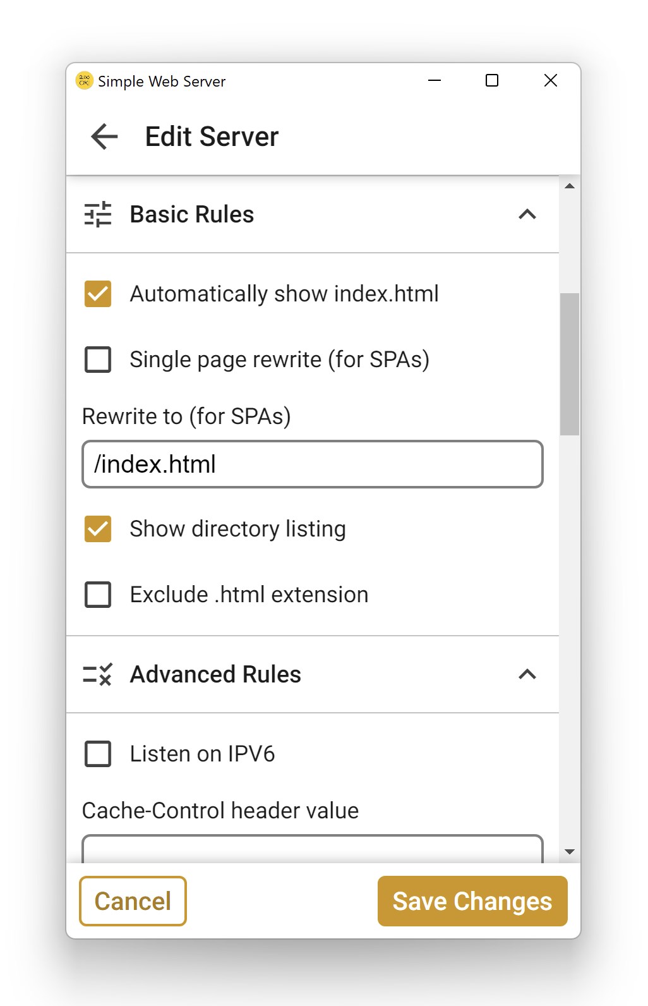Collapse the Basic Rules section chevron
648x1006 pixels.
click(527, 215)
